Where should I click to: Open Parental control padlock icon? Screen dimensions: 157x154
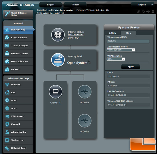(7, 53)
